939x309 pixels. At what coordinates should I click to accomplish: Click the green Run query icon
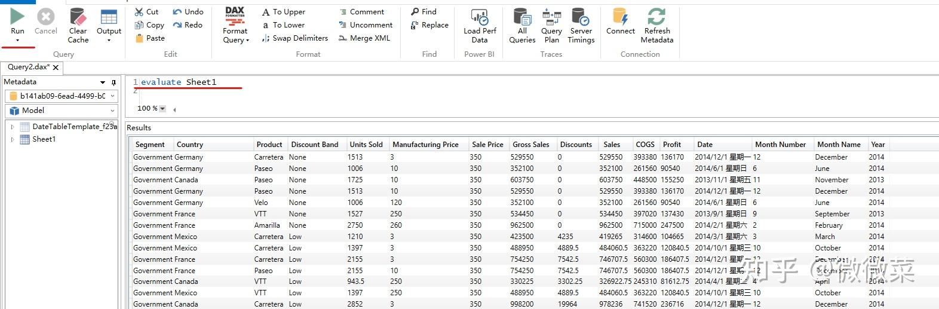pyautogui.click(x=17, y=16)
